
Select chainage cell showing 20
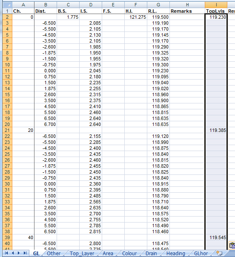[23, 130]
